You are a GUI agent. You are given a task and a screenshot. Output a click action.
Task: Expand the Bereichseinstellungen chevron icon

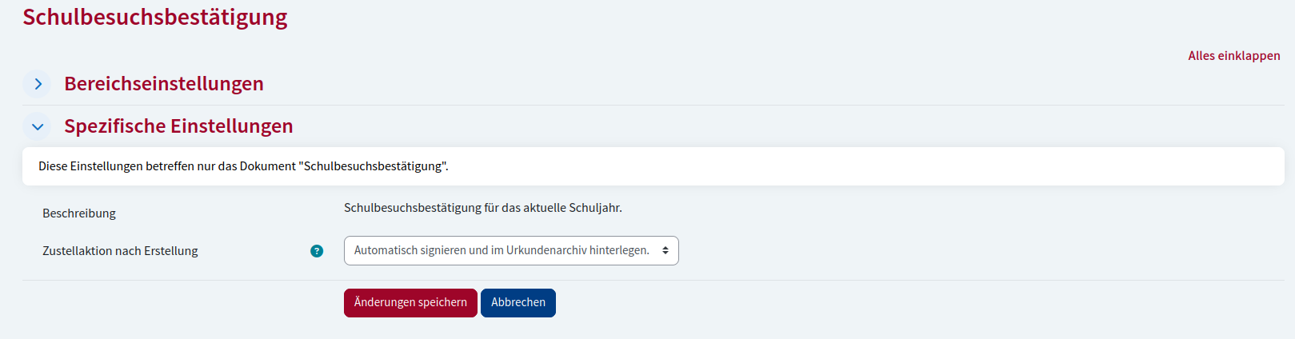pyautogui.click(x=37, y=84)
